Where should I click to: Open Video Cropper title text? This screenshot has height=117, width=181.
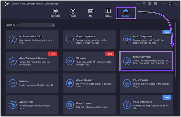[84, 103]
